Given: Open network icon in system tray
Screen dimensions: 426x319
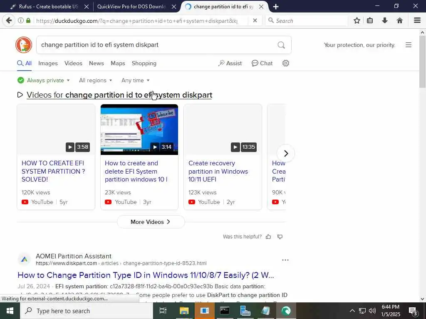Looking at the screenshot, I should point(362,311).
